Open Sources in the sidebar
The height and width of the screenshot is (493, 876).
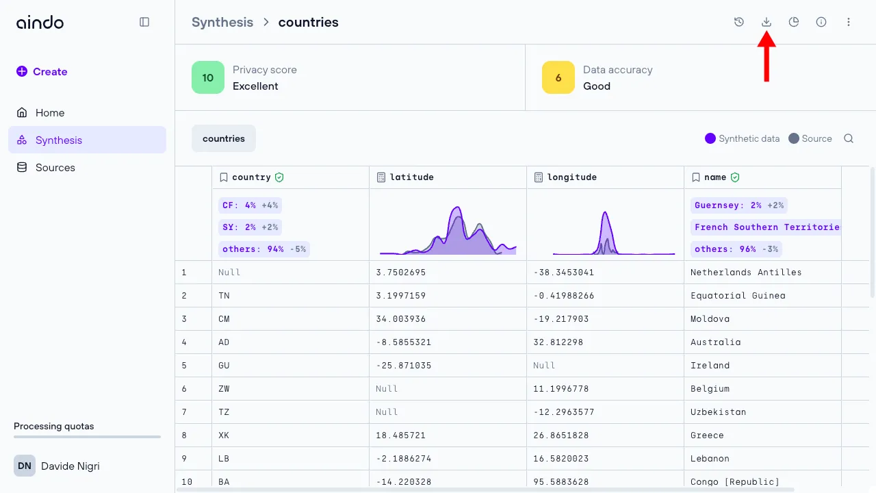point(87,167)
